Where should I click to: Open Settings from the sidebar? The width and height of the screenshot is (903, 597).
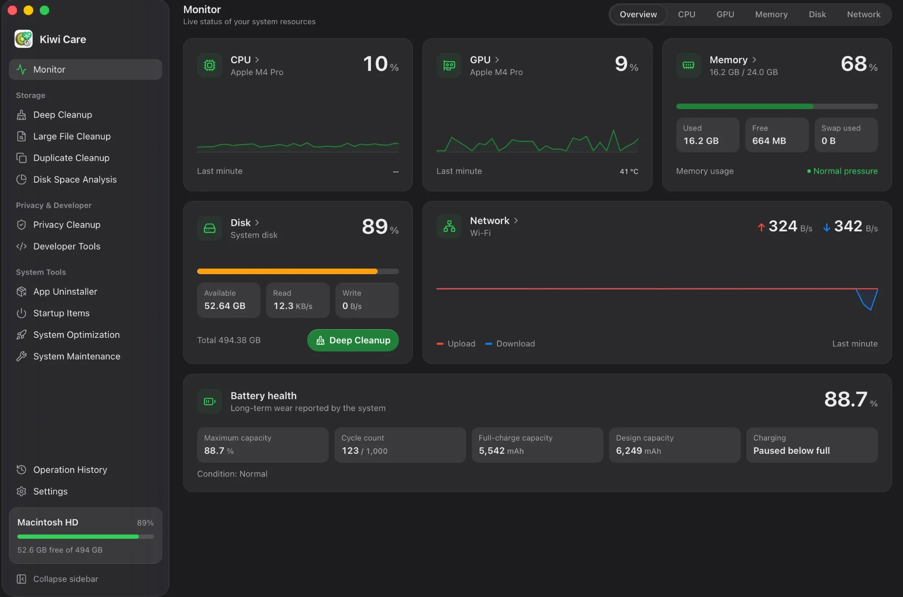pos(86,492)
